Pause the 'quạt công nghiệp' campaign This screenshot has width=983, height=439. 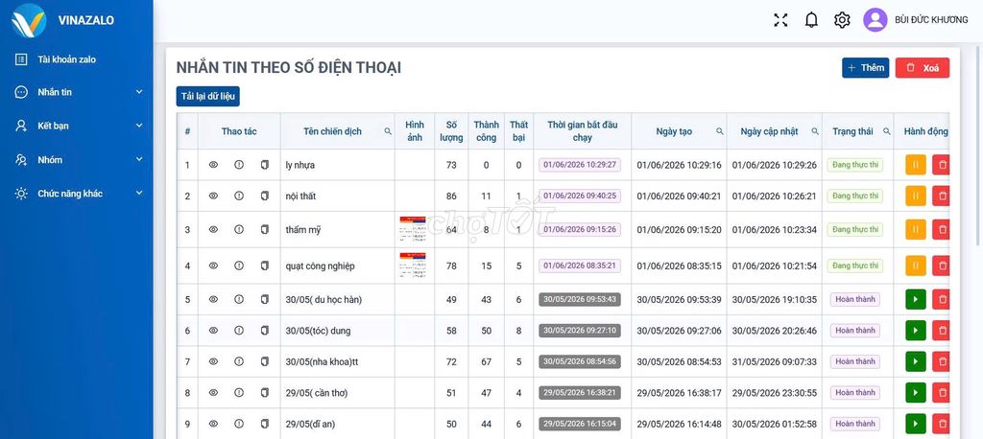915,266
